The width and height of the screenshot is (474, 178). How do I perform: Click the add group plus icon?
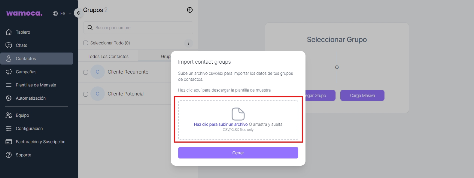190,10
